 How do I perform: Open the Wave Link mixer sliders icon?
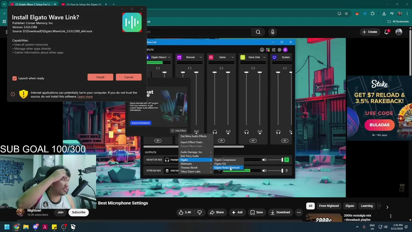274,50
